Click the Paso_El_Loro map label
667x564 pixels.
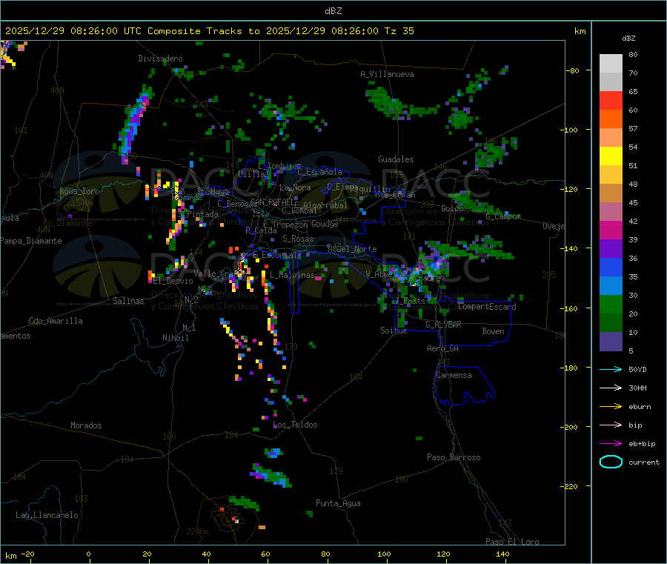click(x=513, y=542)
